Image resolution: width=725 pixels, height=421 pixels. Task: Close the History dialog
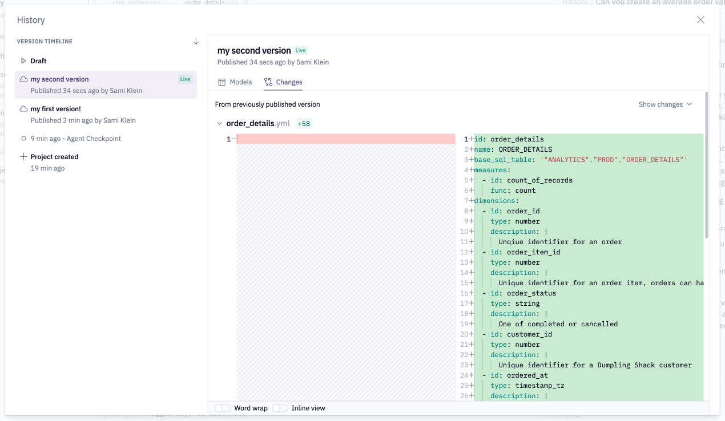pyautogui.click(x=700, y=20)
